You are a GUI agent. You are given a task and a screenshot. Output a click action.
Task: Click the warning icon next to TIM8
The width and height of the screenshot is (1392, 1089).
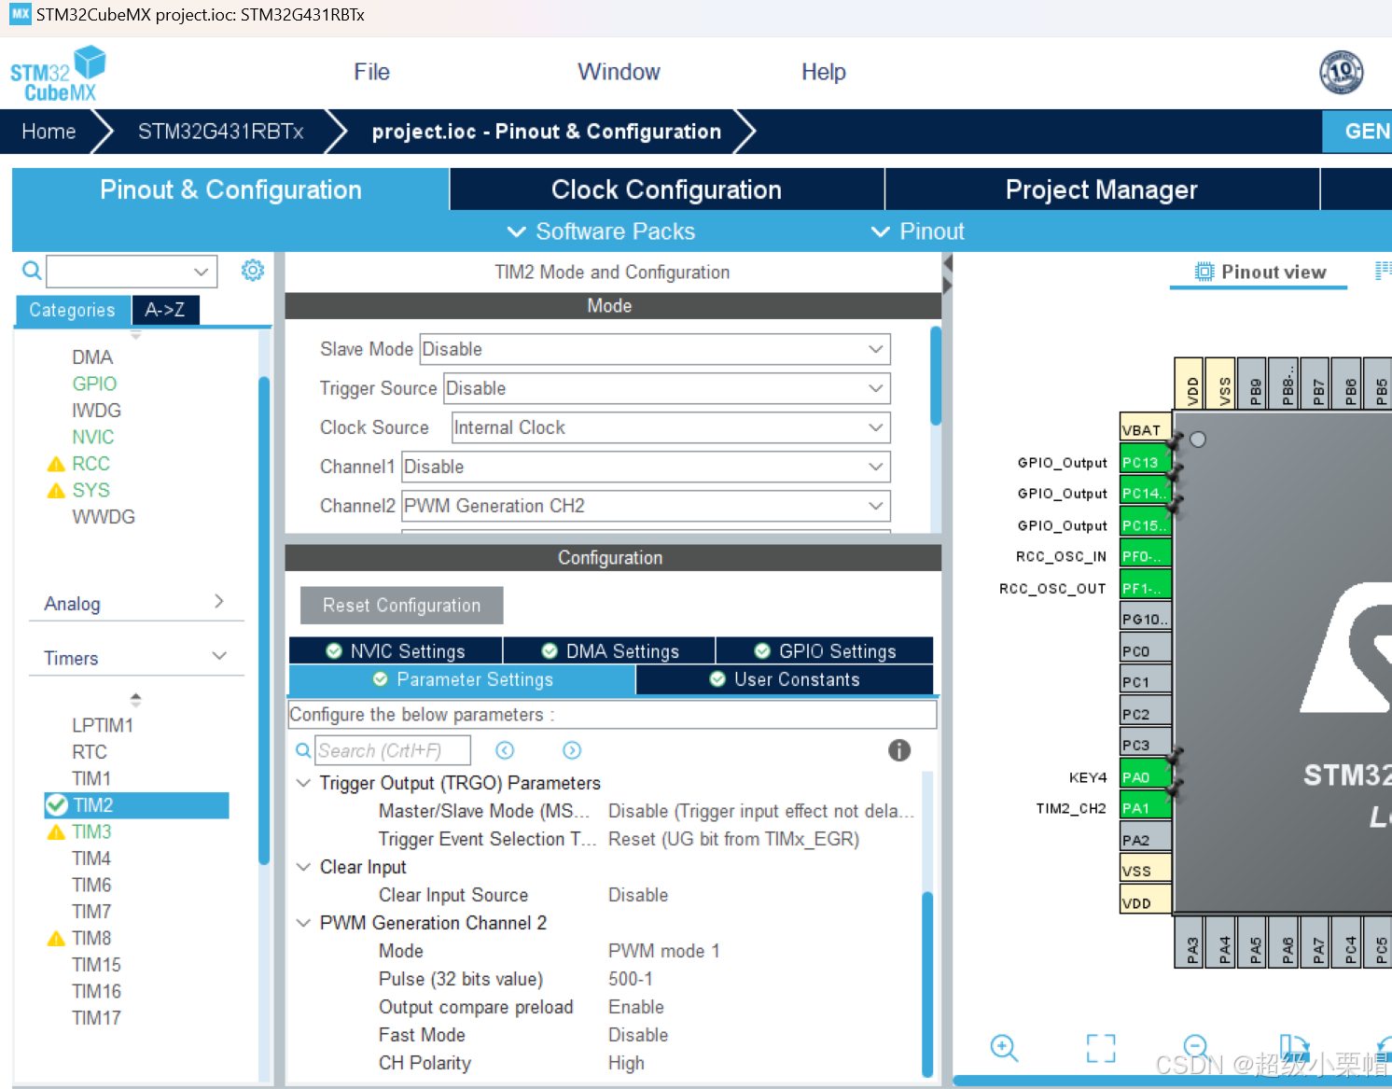pos(56,939)
